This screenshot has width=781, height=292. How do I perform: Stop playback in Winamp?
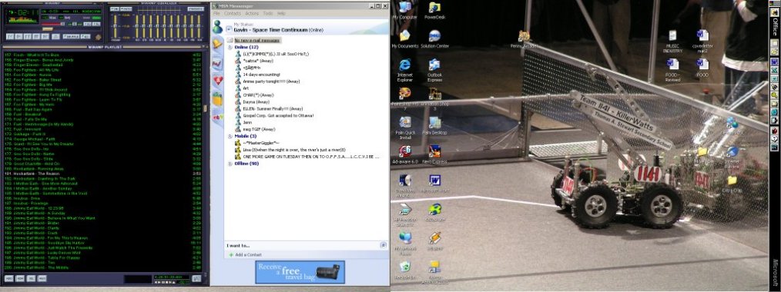36,37
